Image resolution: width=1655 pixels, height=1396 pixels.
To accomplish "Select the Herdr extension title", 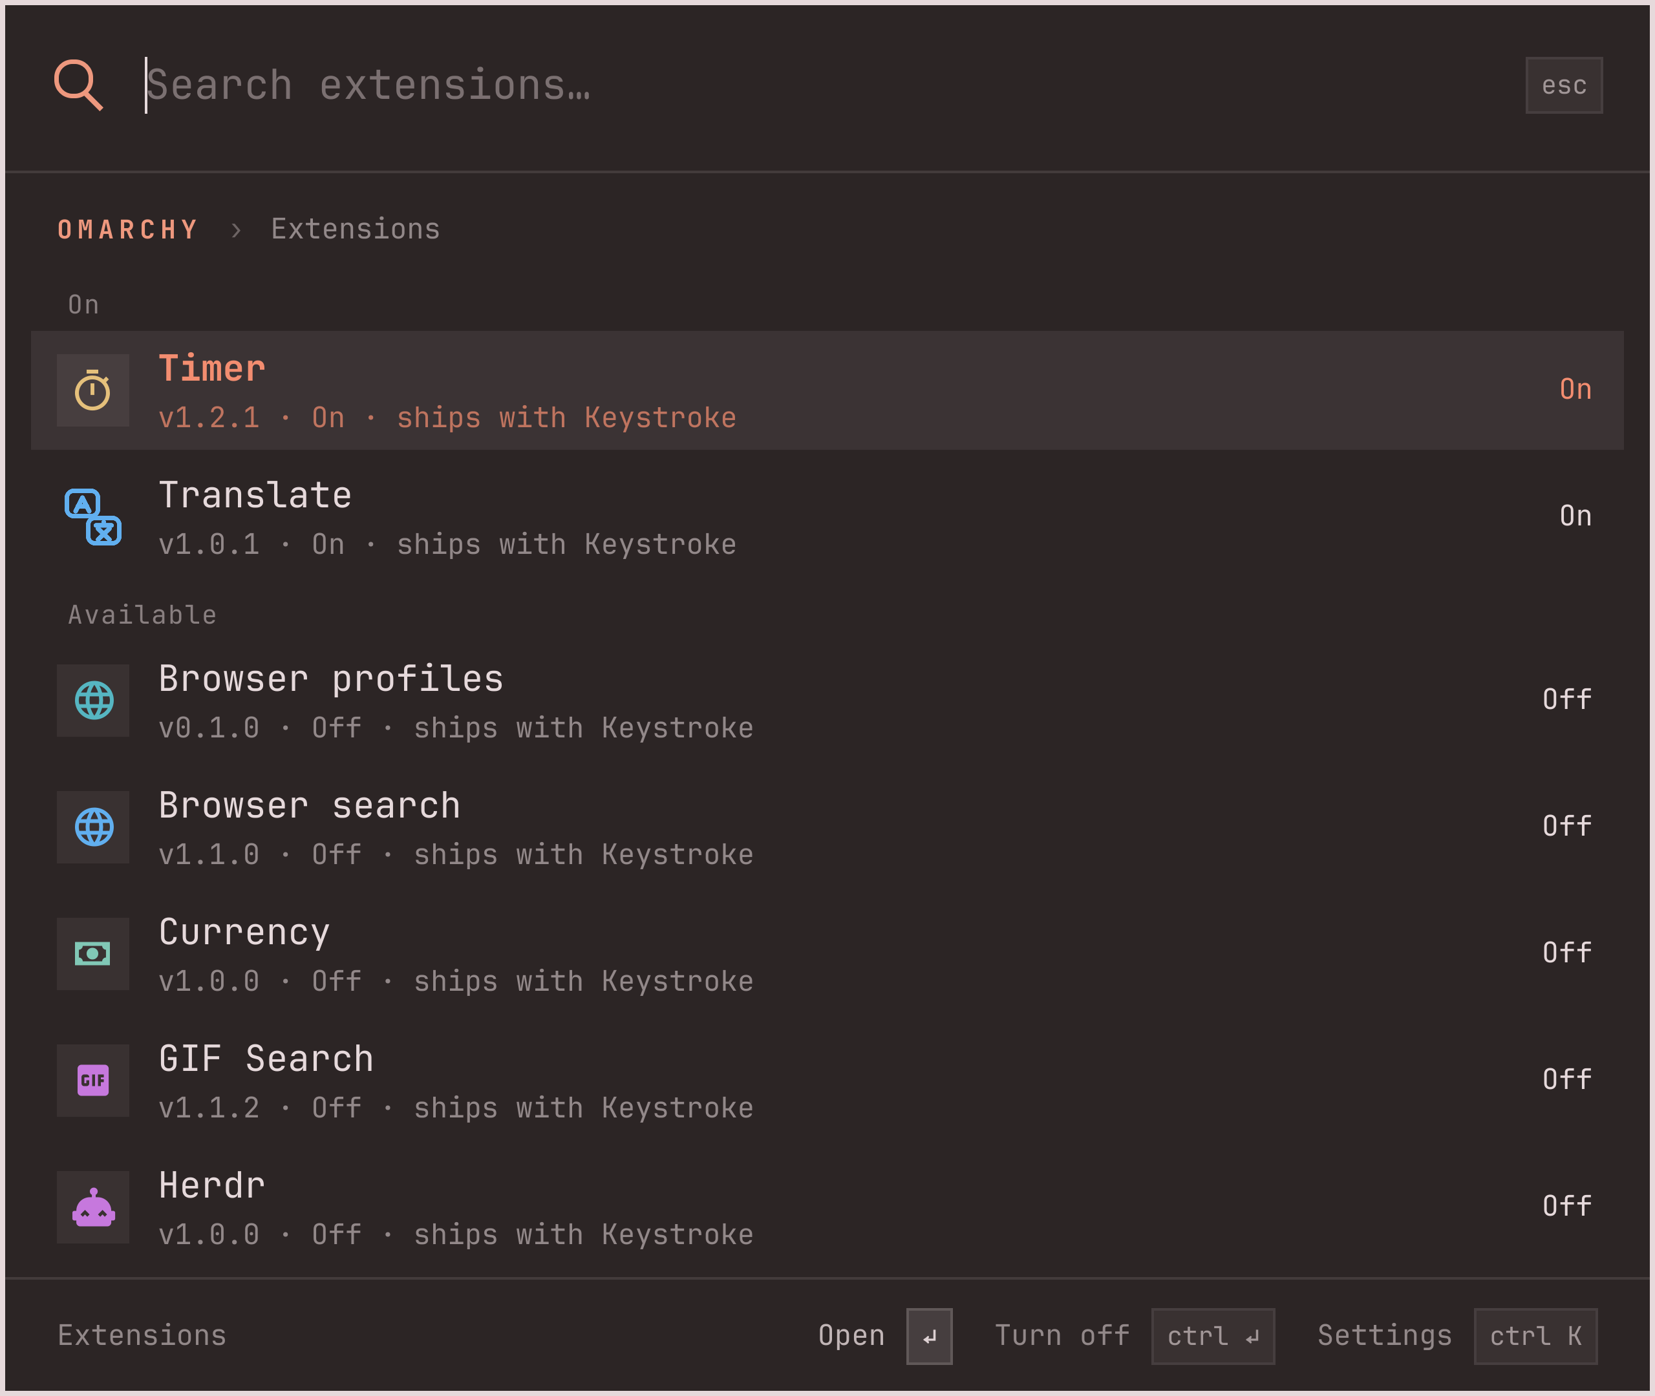I will (x=212, y=1185).
